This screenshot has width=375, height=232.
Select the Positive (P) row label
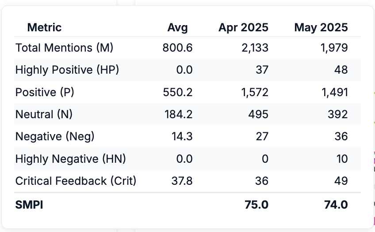45,92
